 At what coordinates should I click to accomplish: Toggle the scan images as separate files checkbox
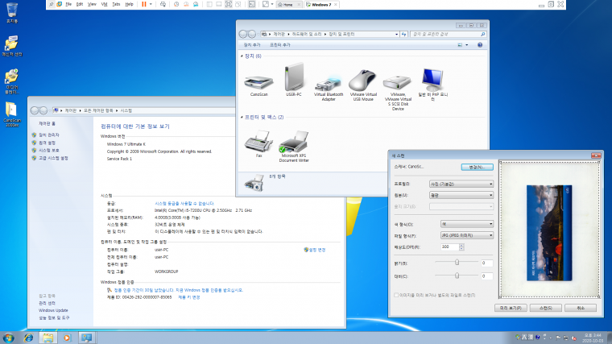point(396,295)
